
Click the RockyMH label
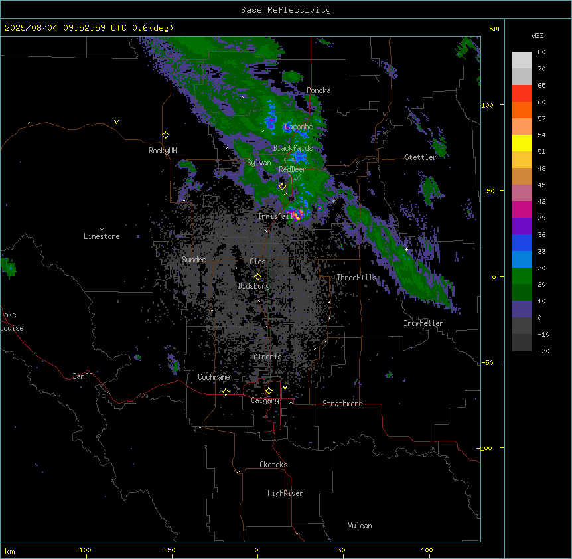[x=163, y=151]
